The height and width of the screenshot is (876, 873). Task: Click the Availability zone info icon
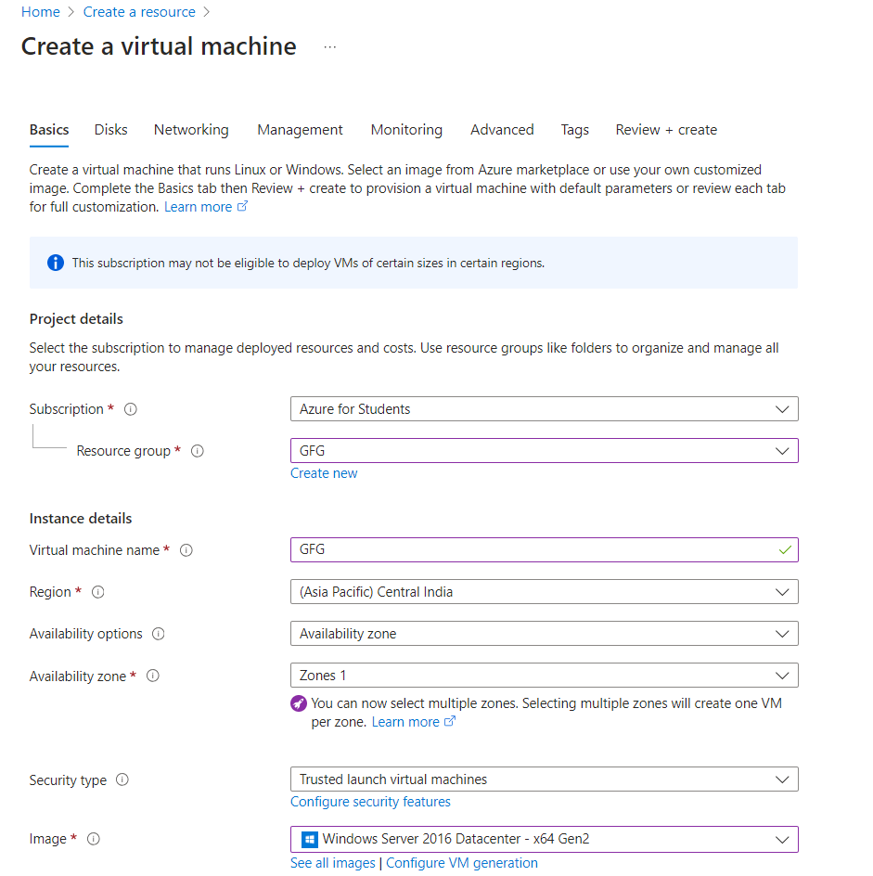(153, 676)
